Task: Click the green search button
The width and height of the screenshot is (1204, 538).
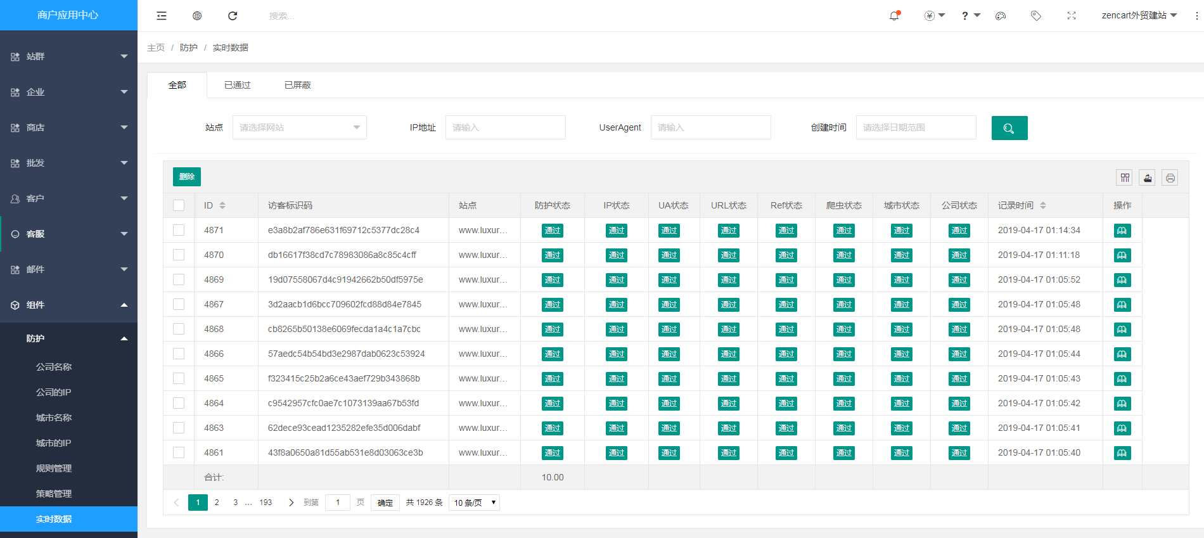Action: (1009, 128)
